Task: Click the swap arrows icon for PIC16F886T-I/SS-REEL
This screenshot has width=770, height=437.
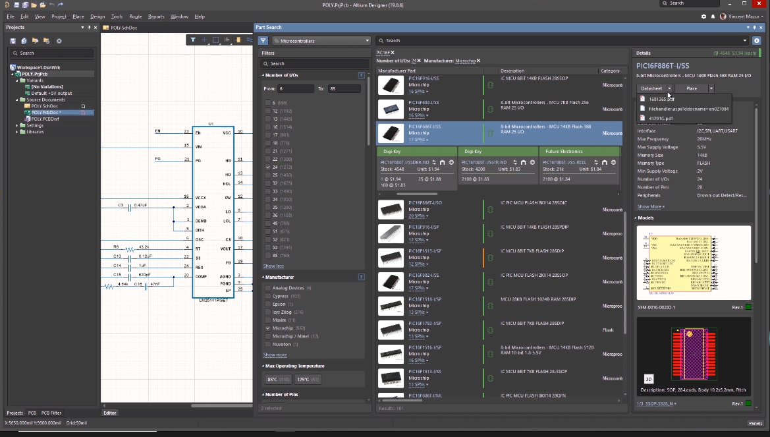Action: coord(596,162)
